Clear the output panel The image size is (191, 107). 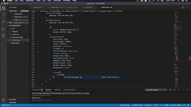coord(170,90)
